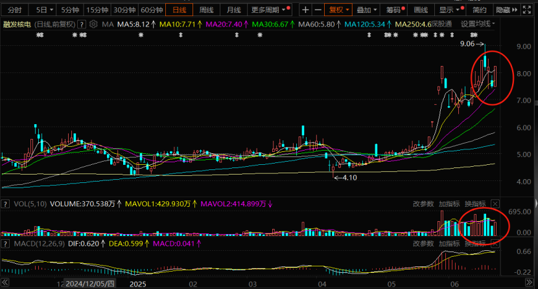This screenshot has height=289, width=538.
Task: Expand the 复权 adjustment dropdown
Action: [x=339, y=10]
